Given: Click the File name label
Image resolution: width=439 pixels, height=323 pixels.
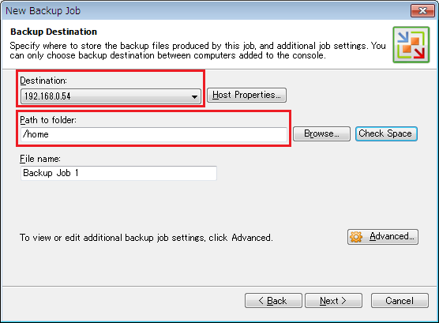Looking at the screenshot, I should pos(40,159).
